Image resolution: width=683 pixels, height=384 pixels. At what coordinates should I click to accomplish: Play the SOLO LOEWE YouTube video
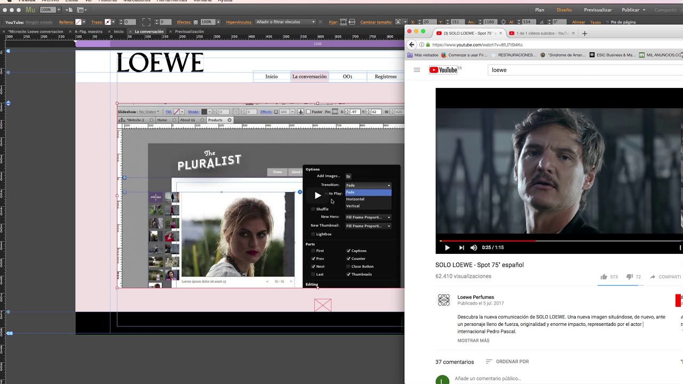[447, 247]
